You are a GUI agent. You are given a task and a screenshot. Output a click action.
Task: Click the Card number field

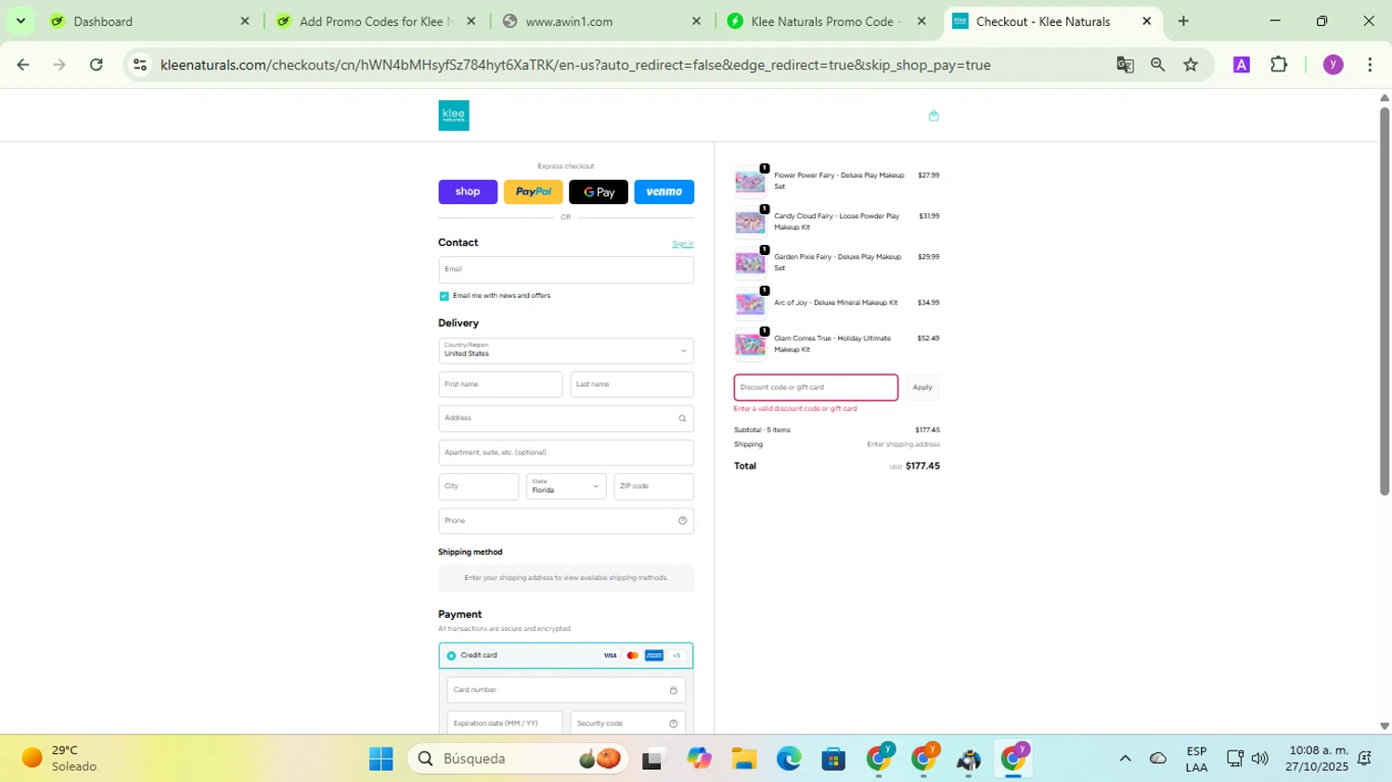pos(566,690)
